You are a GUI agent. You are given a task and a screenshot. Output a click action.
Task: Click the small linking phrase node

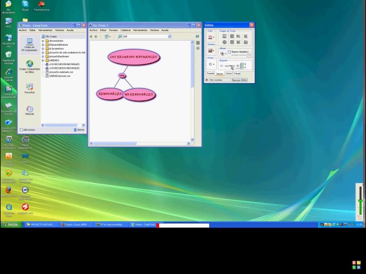(122, 76)
